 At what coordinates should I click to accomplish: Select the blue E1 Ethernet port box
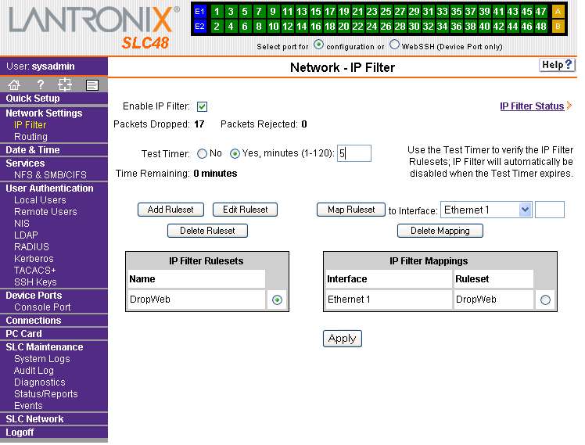click(x=199, y=12)
